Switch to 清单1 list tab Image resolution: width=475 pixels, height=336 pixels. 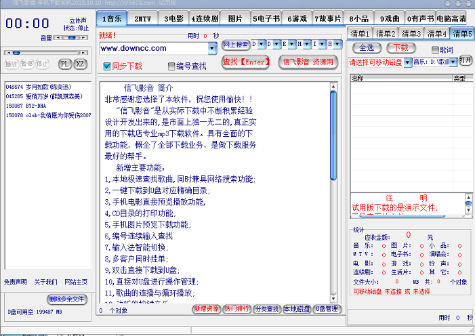pos(360,34)
